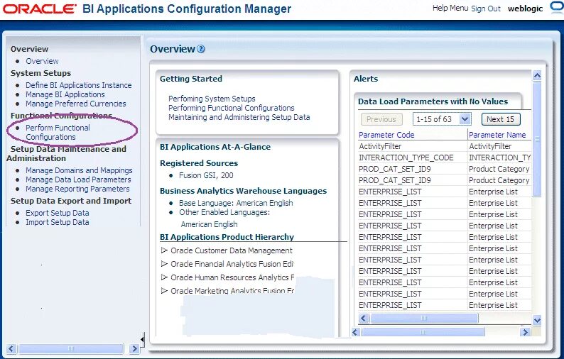This screenshot has width=564, height=359.
Task: Open the Overview help icon
Action: coord(201,49)
